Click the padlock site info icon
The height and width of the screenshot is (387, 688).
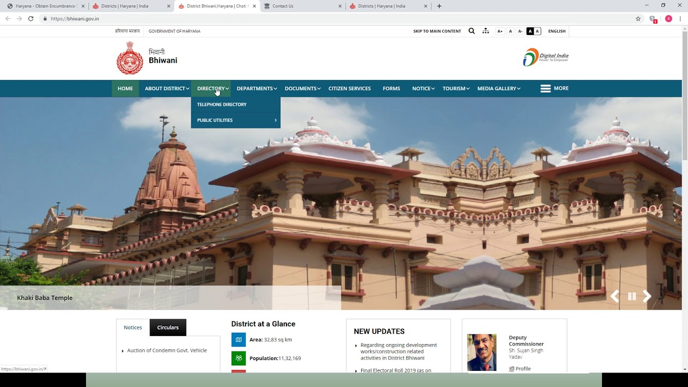click(x=45, y=18)
